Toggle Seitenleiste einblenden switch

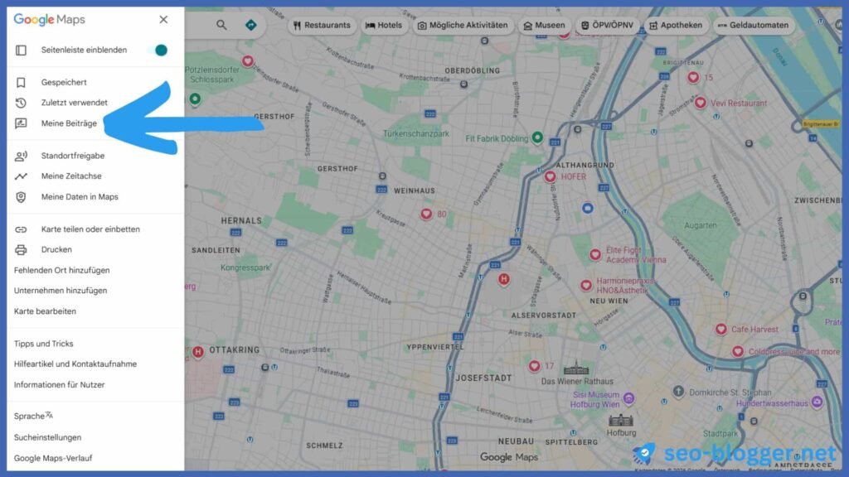coord(157,50)
